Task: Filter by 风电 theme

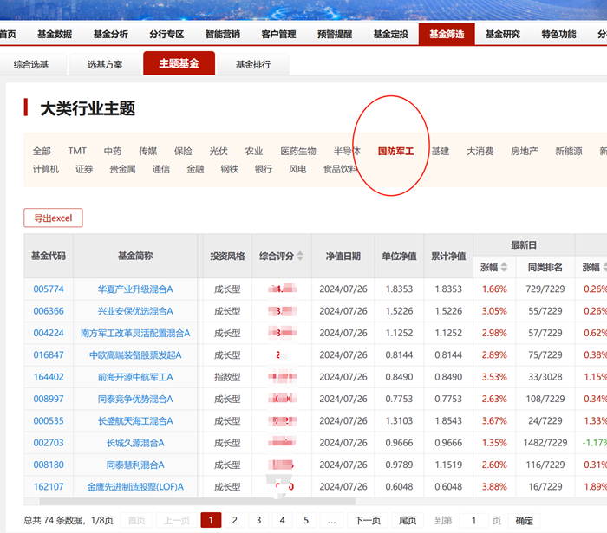Action: (x=297, y=169)
